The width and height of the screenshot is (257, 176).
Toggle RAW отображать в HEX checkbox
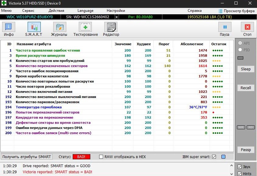pyautogui.click(x=101, y=157)
